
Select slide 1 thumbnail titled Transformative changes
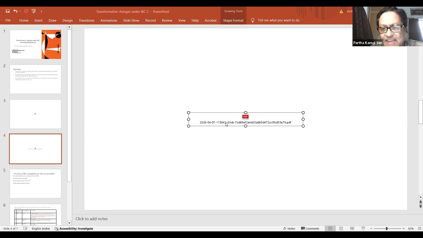coord(35,44)
